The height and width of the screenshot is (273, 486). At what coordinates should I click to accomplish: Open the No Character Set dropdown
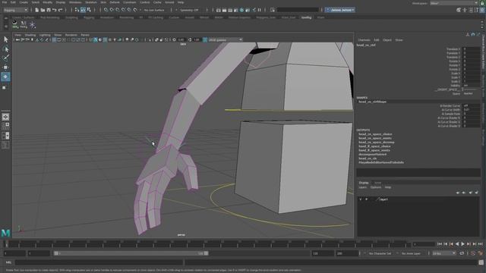tap(380, 253)
